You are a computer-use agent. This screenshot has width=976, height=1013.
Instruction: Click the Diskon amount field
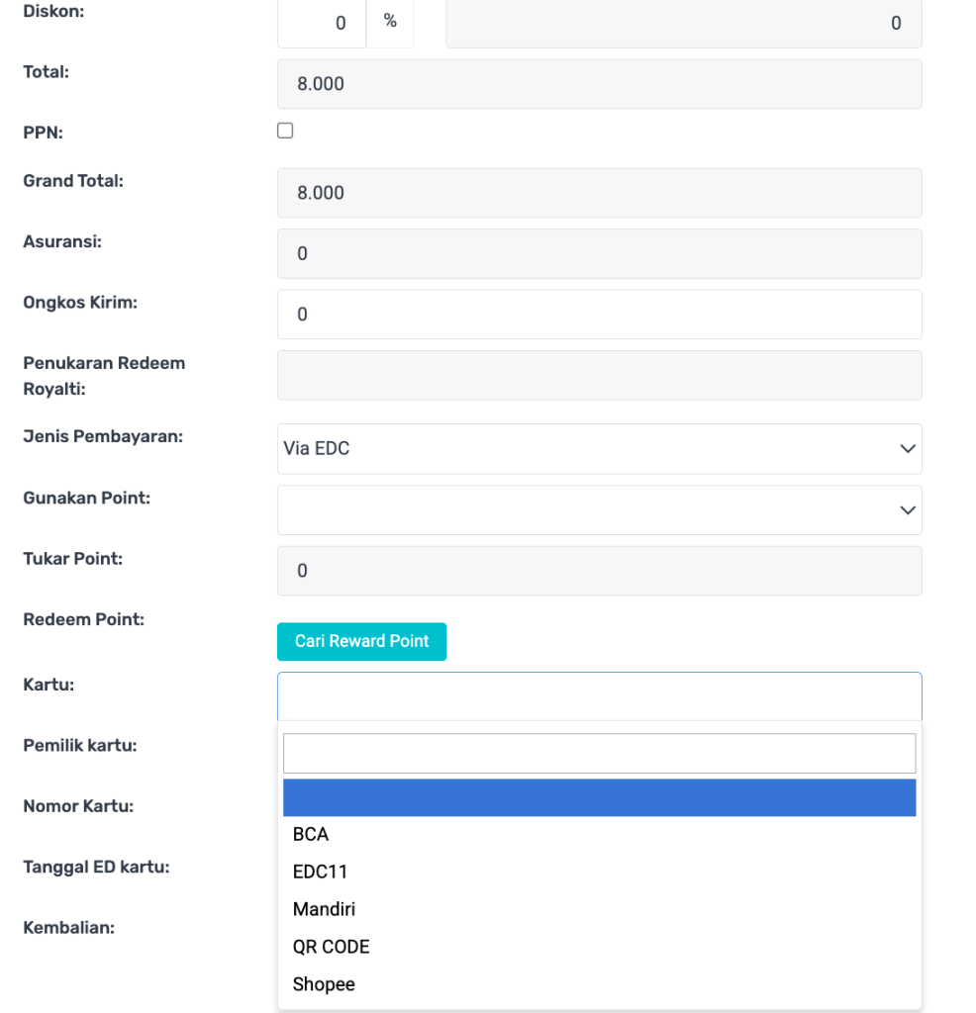pos(683,23)
